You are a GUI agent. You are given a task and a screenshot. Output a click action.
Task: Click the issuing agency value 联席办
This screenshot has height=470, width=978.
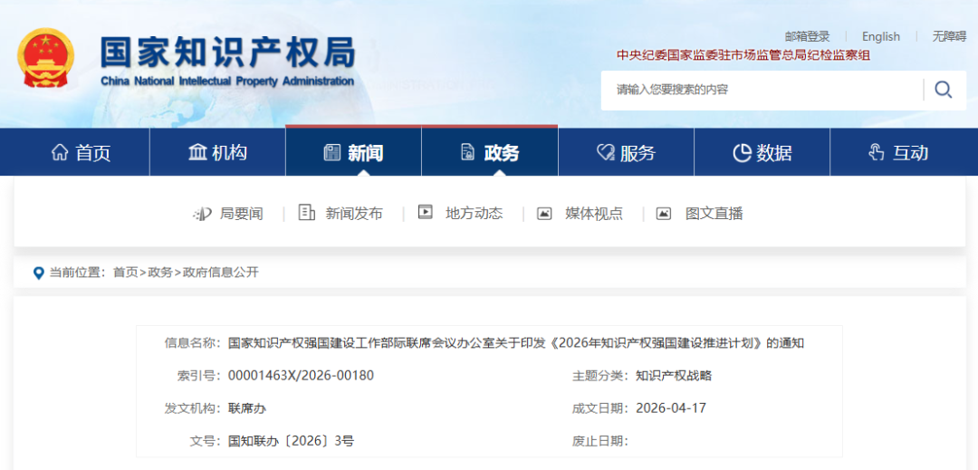pos(247,408)
